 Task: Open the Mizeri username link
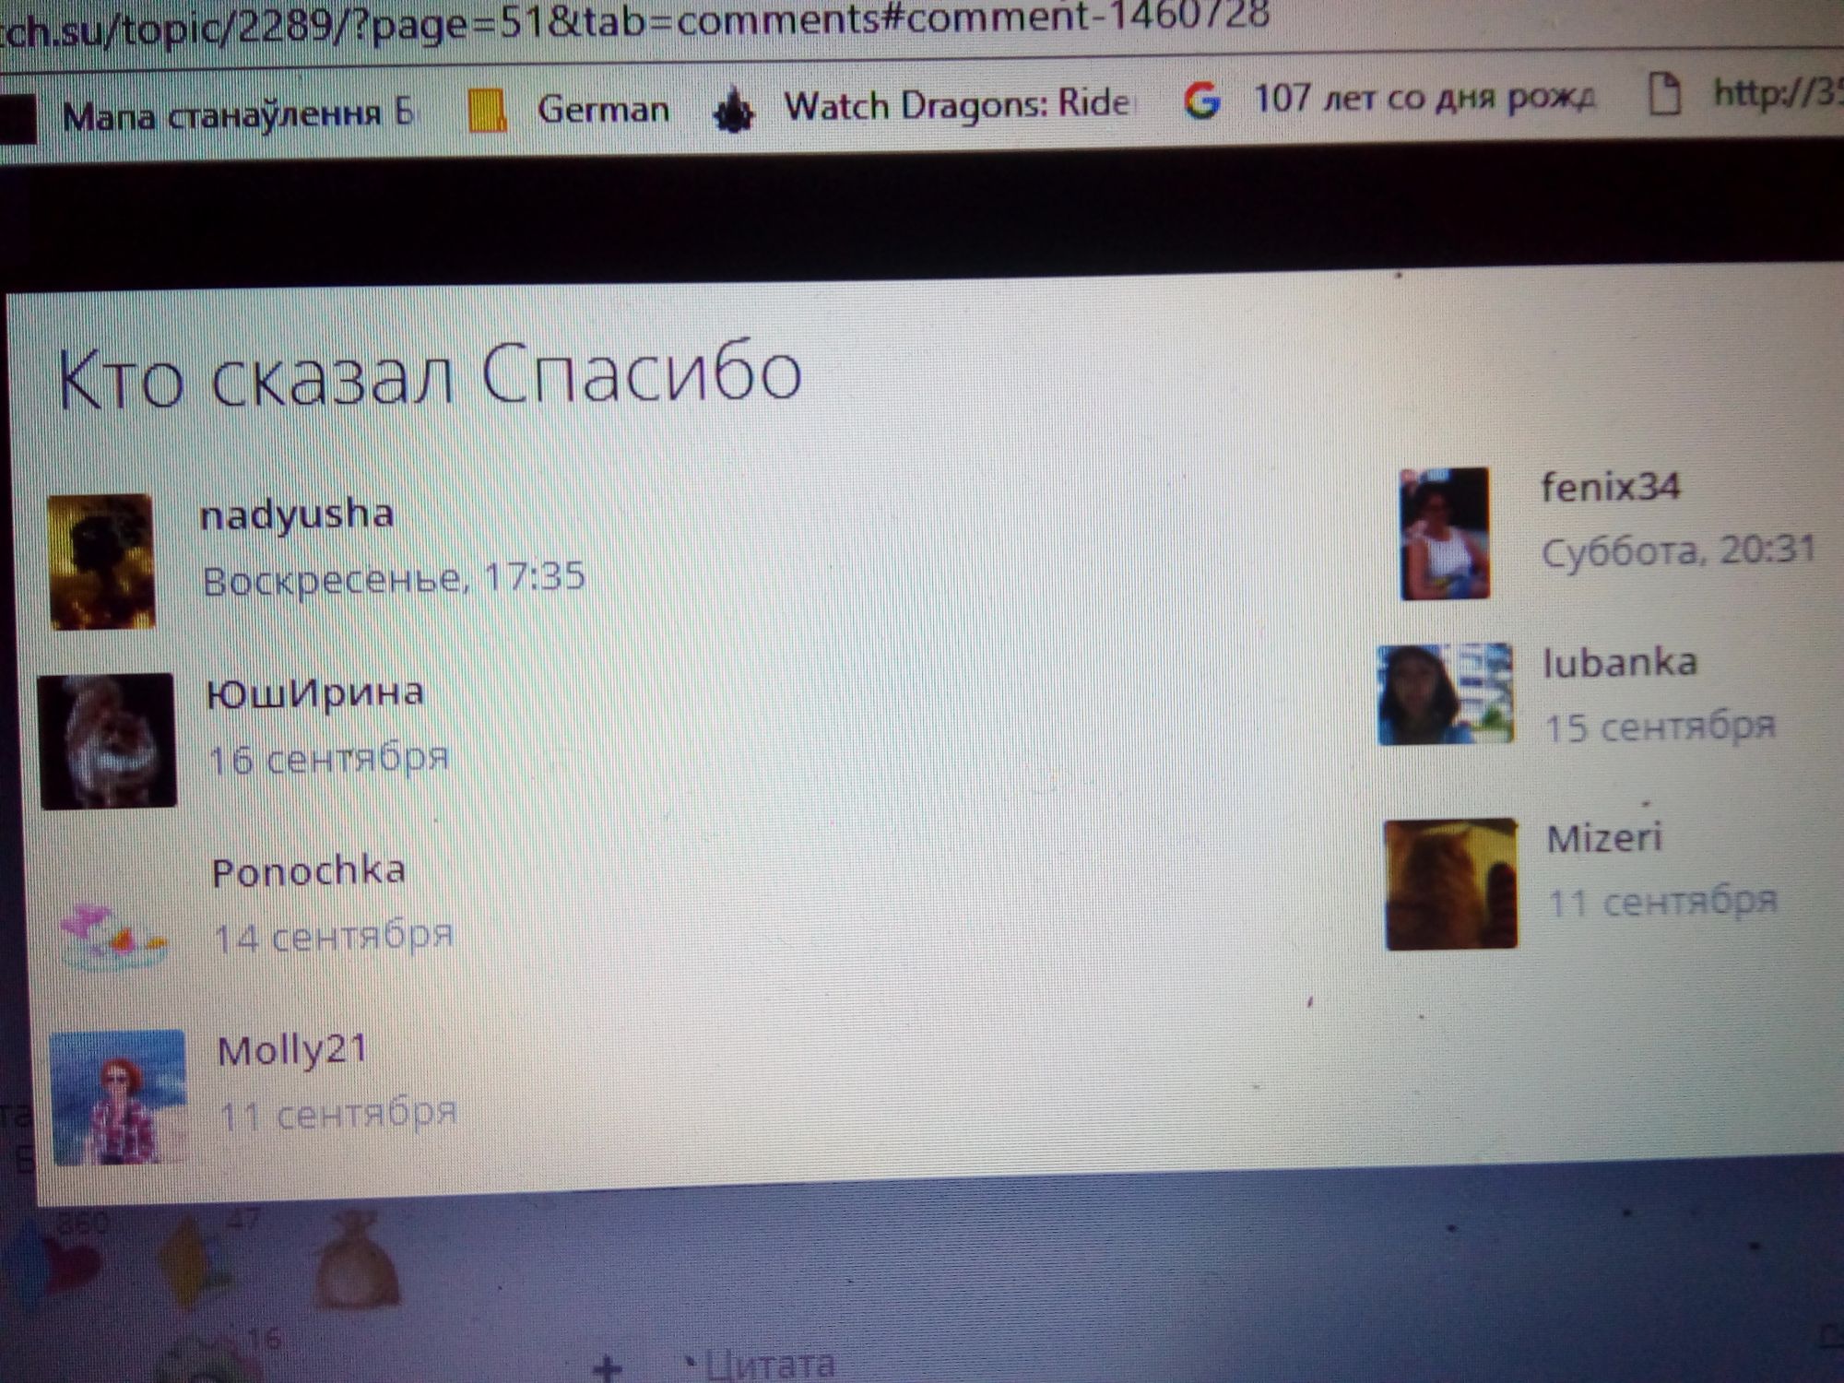tap(1604, 838)
